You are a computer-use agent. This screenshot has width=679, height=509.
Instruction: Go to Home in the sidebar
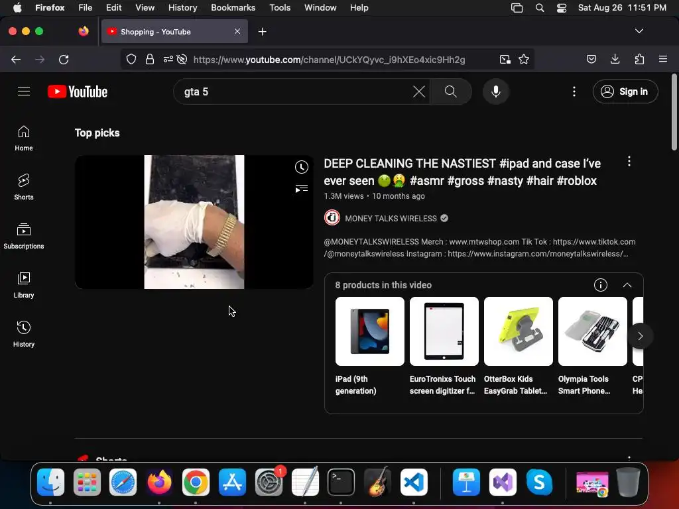(24, 139)
